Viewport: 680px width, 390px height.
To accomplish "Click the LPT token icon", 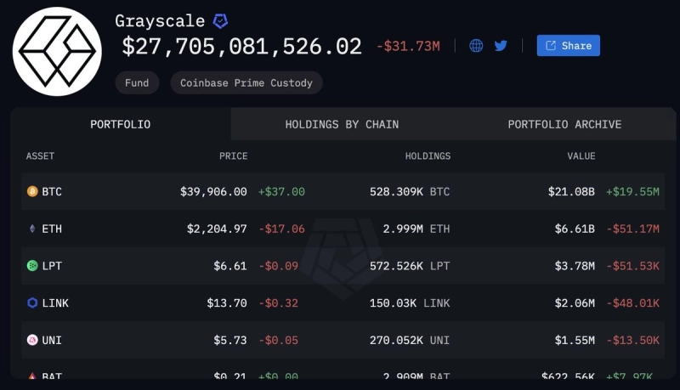I will tap(33, 266).
